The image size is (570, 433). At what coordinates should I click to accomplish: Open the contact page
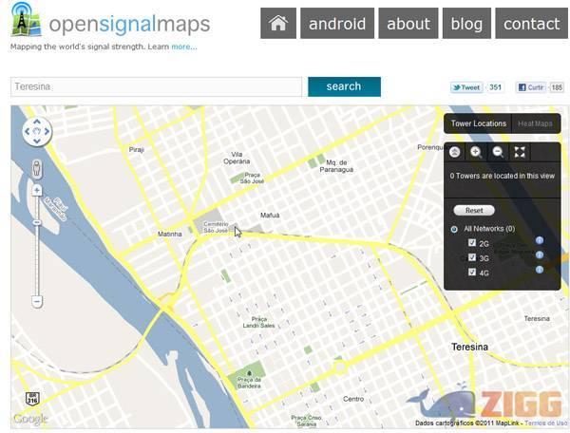click(x=531, y=23)
